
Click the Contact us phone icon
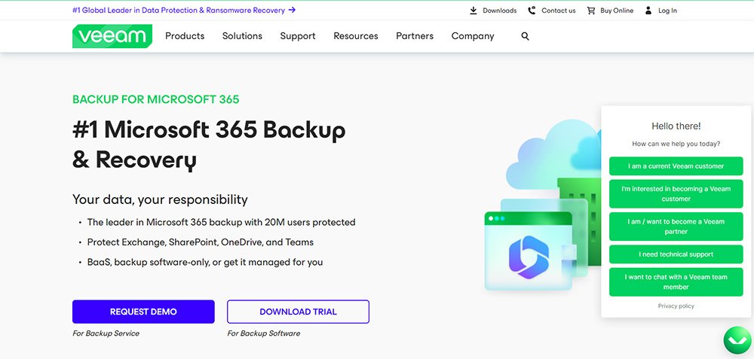[x=532, y=11]
